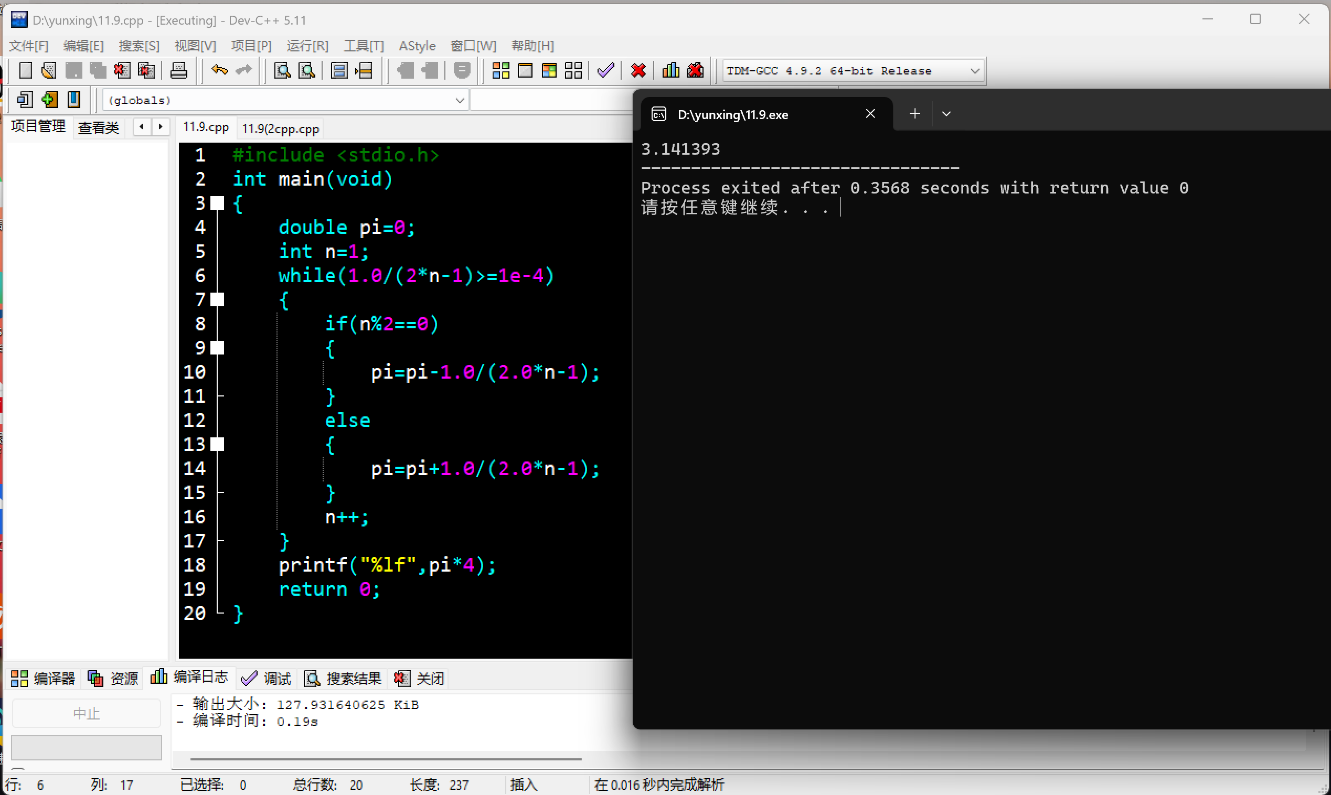
Task: Collapse the while block fold on line 7
Action: 217,299
